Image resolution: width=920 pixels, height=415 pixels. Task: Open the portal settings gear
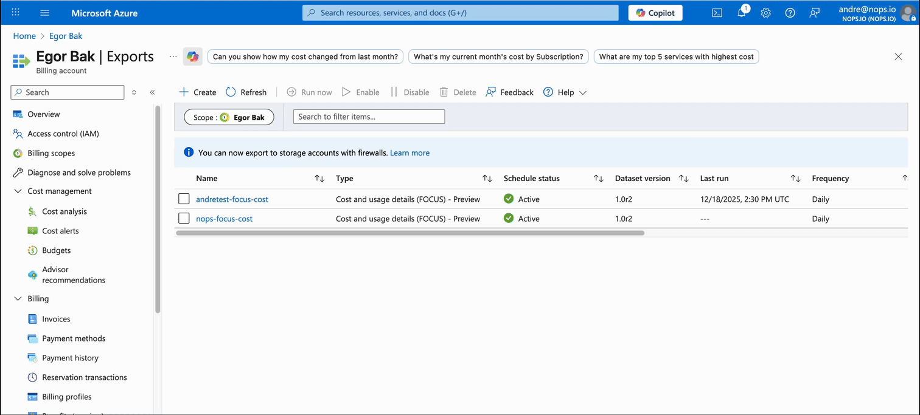pyautogui.click(x=765, y=12)
